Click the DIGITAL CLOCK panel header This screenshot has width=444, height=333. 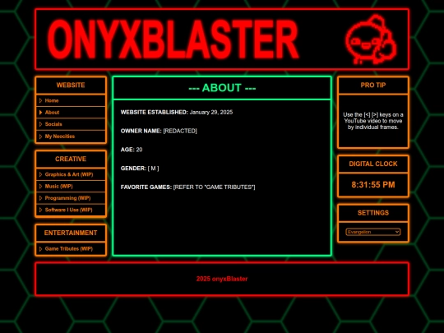click(373, 164)
